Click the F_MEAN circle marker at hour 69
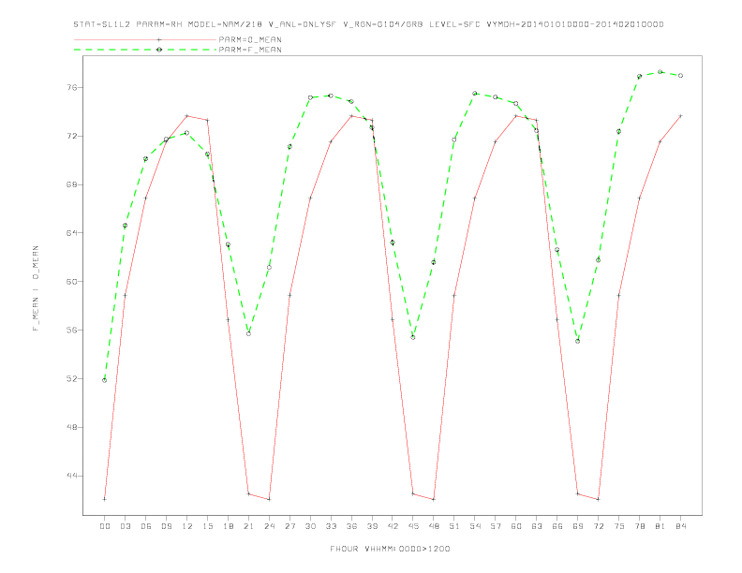This screenshot has width=742, height=573. [x=578, y=341]
